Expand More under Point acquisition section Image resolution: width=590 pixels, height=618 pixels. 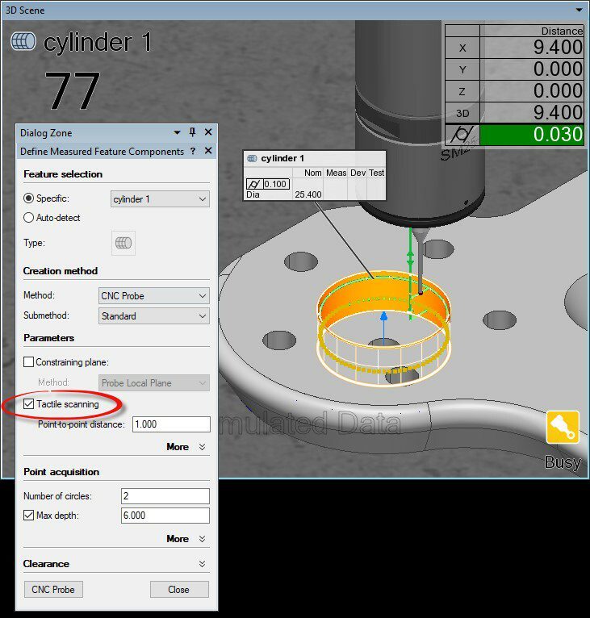click(186, 538)
